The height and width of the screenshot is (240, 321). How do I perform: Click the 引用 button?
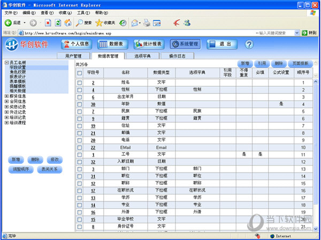click(x=262, y=64)
